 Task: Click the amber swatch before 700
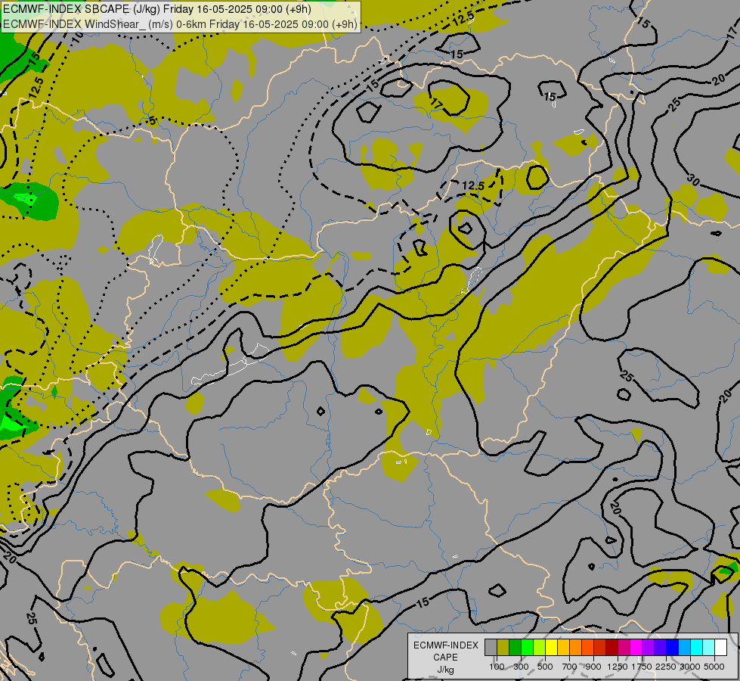(x=563, y=648)
